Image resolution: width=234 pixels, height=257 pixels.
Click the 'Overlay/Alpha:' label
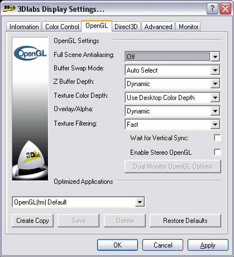coord(73,109)
